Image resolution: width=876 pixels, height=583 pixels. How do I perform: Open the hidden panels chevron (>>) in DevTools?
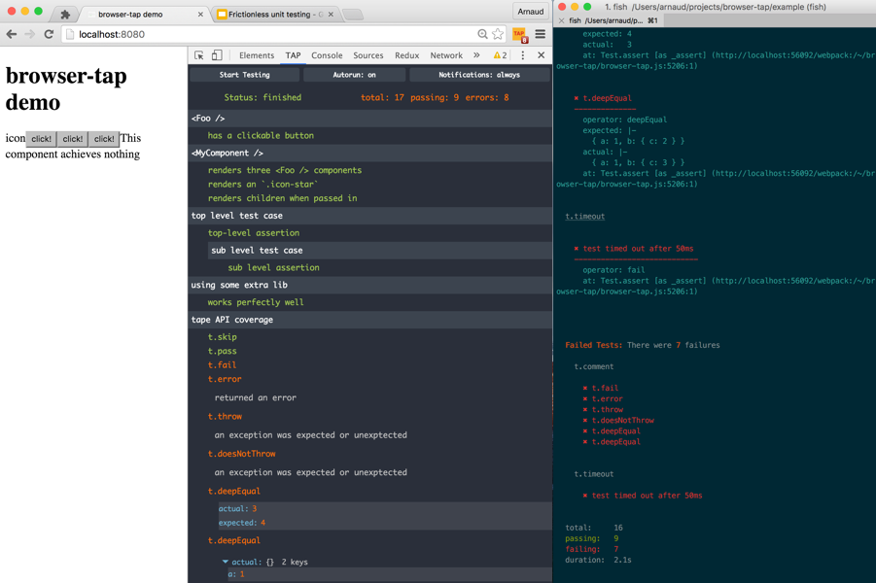pos(475,55)
